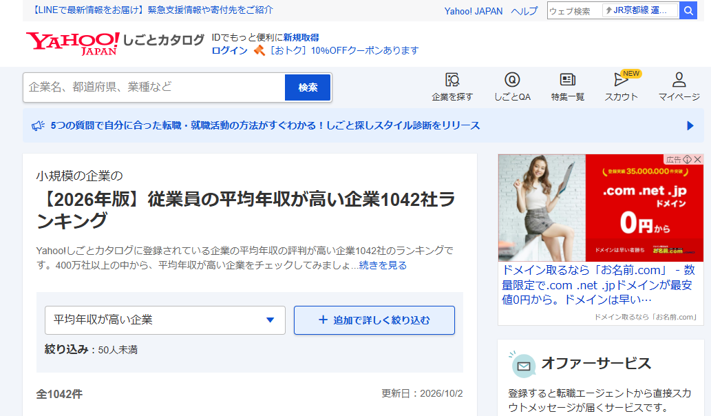Click the 絞り込み:50人未満 filter text
The width and height of the screenshot is (711, 416).
click(91, 349)
